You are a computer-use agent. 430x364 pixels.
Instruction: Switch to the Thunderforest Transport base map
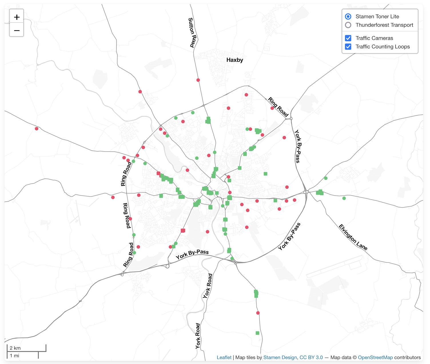pyautogui.click(x=348, y=25)
